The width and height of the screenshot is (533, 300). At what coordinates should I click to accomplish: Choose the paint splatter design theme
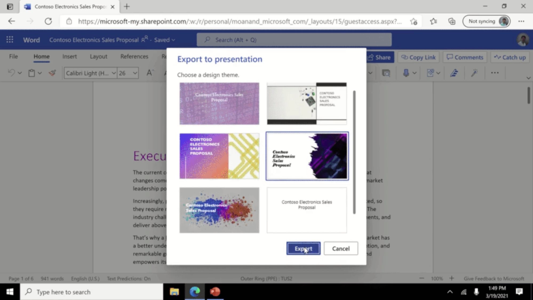[x=219, y=210]
